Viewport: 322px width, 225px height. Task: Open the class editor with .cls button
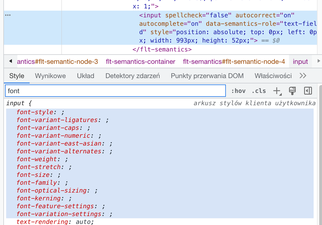[259, 91]
